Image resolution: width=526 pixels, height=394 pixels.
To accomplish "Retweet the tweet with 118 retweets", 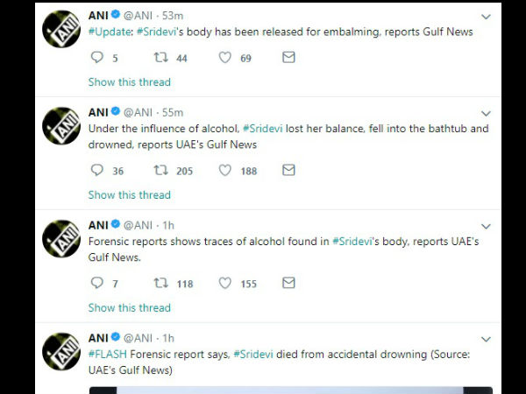I will click(x=161, y=283).
